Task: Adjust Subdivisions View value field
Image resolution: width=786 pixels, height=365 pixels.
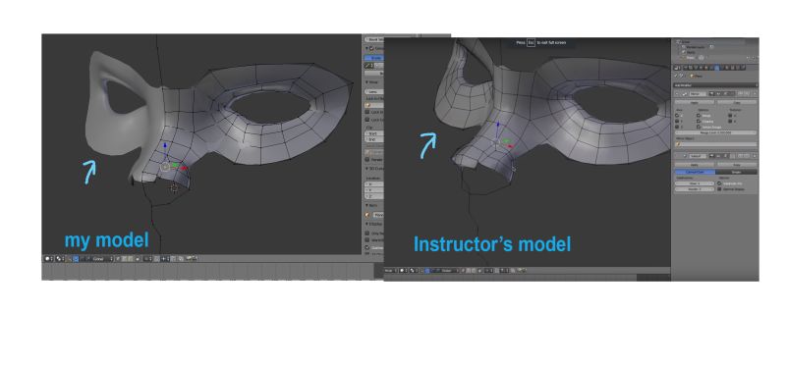Action: pos(695,183)
